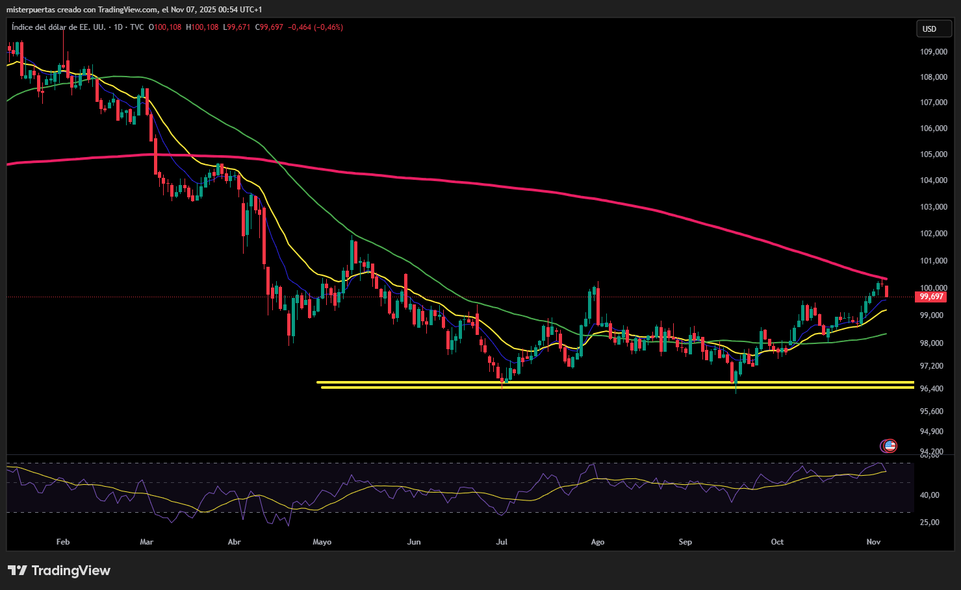Click the 102,000 price axis label

coord(934,234)
